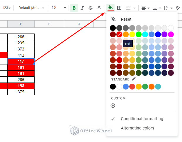
Task: Open Alternating colors option
Action: coord(137,128)
